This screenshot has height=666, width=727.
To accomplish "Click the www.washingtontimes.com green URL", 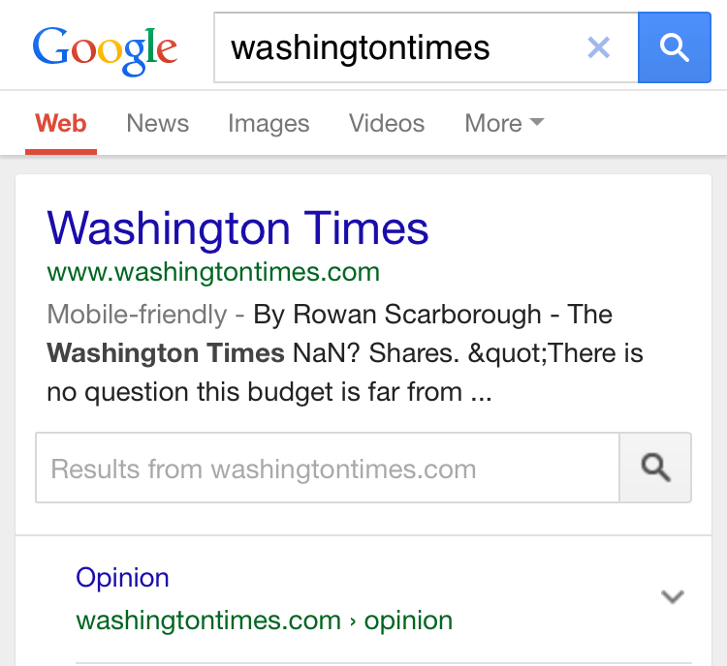I will tap(213, 272).
